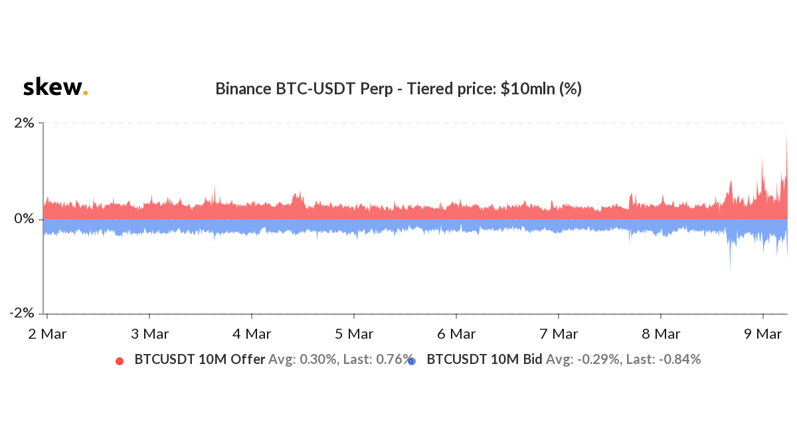Screen dimensions: 797x445
Task: Select the 2 Mar x-axis label
Action: coord(47,333)
